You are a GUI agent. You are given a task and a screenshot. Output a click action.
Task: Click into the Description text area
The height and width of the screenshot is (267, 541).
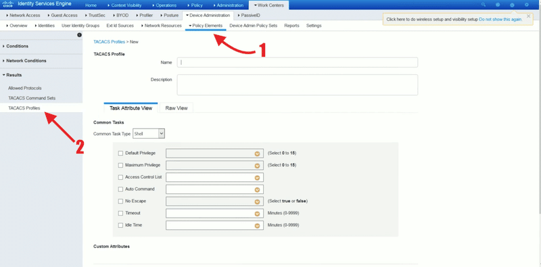click(298, 85)
